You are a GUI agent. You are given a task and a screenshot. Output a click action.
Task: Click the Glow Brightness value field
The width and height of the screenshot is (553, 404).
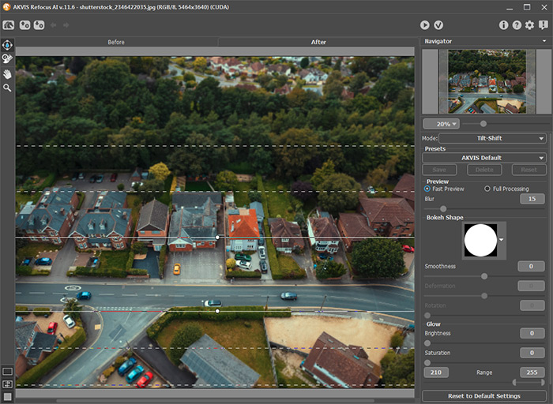click(532, 333)
